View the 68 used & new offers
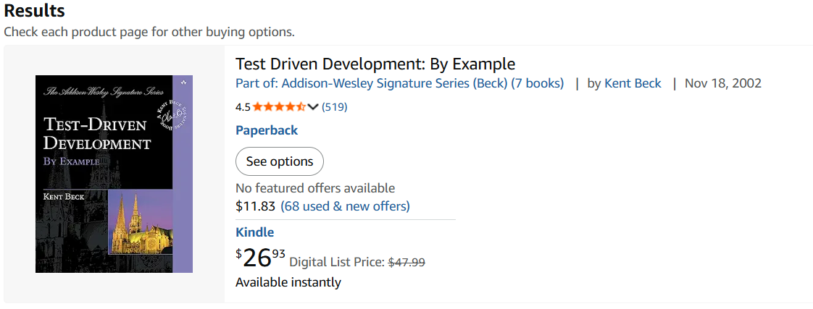The width and height of the screenshot is (813, 309). [x=345, y=206]
